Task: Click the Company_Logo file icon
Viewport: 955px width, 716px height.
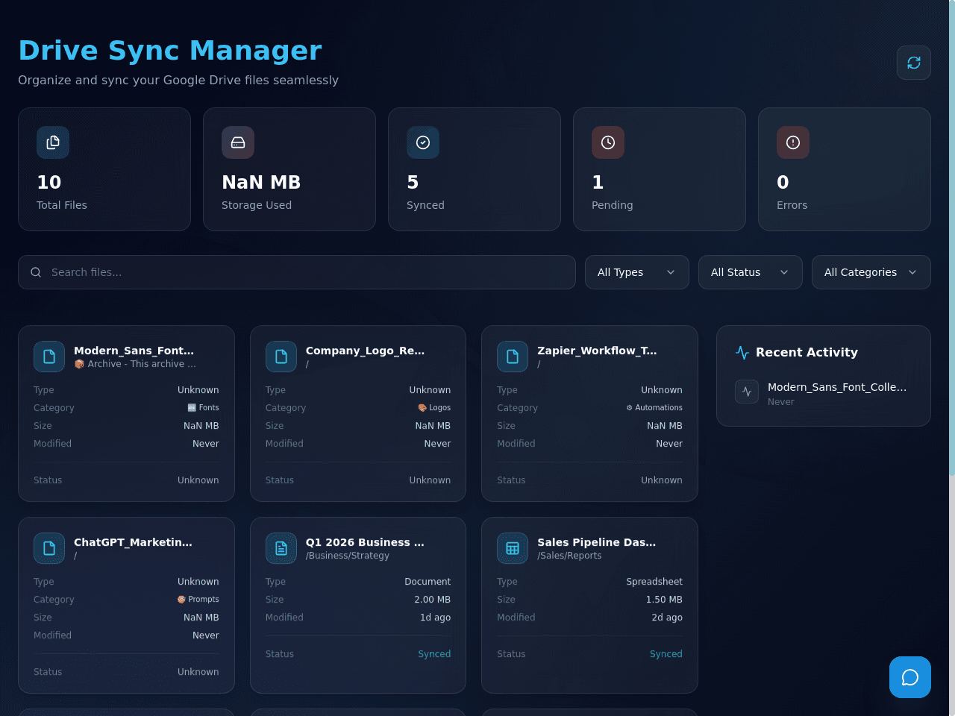Action: 281,357
